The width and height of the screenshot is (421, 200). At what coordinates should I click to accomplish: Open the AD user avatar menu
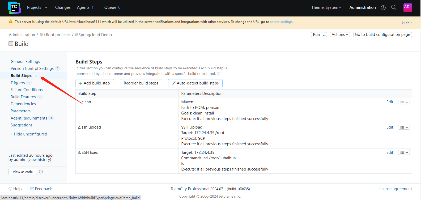pyautogui.click(x=407, y=7)
